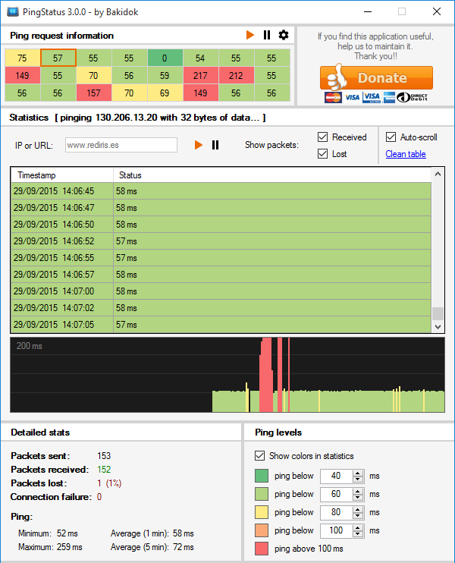Pause pinging with icon beside URL field
Viewport: 455px width, 563px height.
point(215,145)
